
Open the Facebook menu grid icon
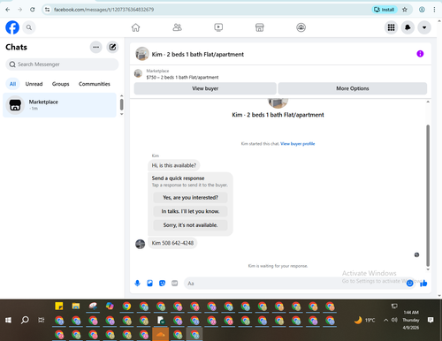point(391,27)
